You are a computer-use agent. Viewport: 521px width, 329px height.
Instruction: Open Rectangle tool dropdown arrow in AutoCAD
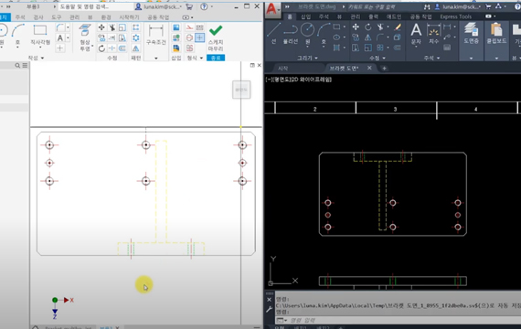(344, 27)
